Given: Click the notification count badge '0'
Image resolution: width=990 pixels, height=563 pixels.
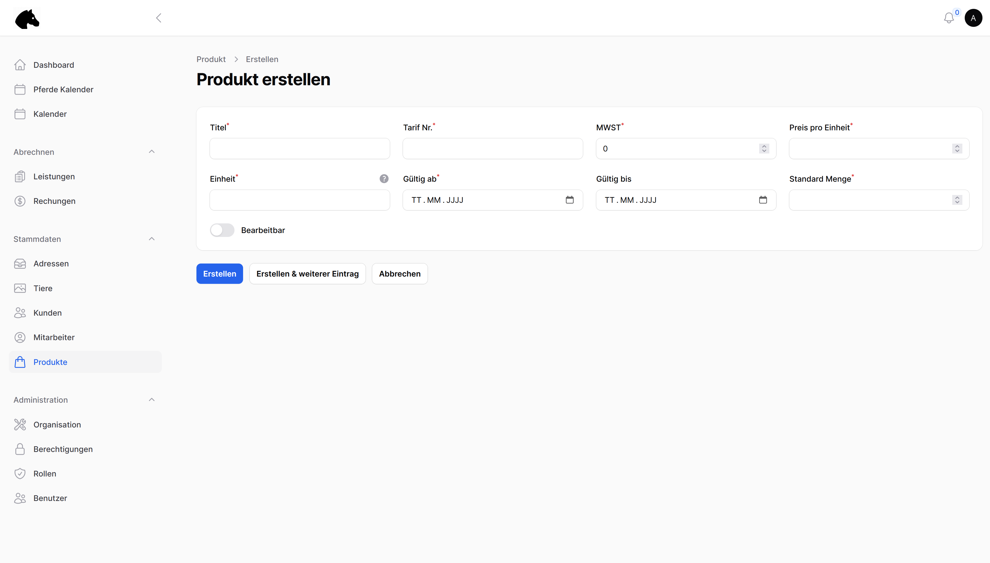Looking at the screenshot, I should pyautogui.click(x=957, y=12).
